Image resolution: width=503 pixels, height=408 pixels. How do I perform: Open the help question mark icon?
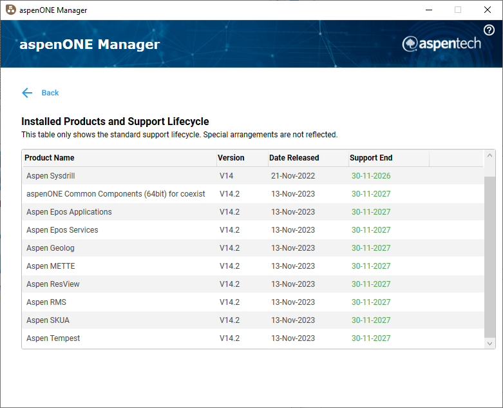[x=489, y=30]
